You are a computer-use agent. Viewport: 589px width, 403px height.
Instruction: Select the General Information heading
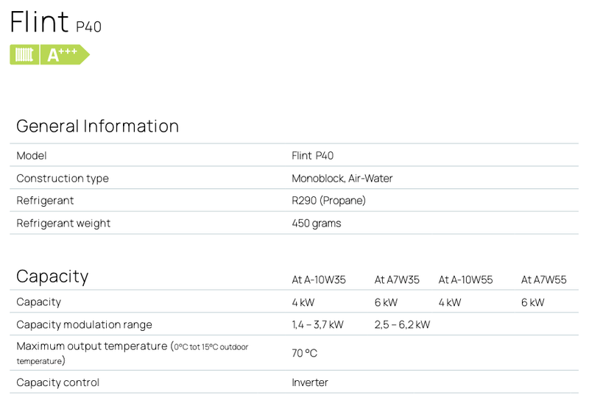(97, 126)
